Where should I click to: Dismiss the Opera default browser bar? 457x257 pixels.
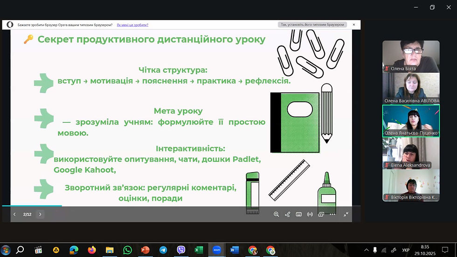point(354,25)
